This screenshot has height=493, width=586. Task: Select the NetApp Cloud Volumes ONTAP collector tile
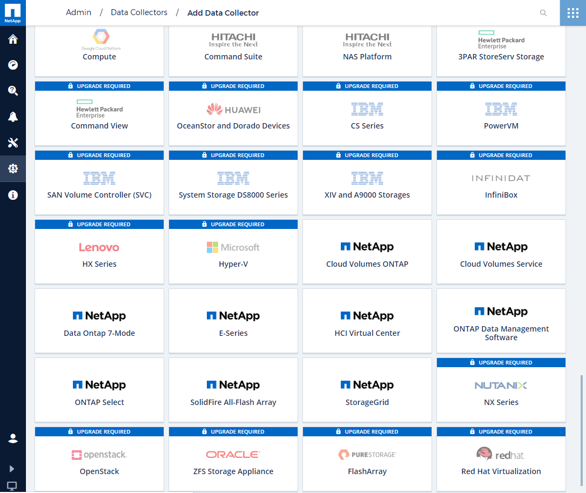pyautogui.click(x=367, y=252)
